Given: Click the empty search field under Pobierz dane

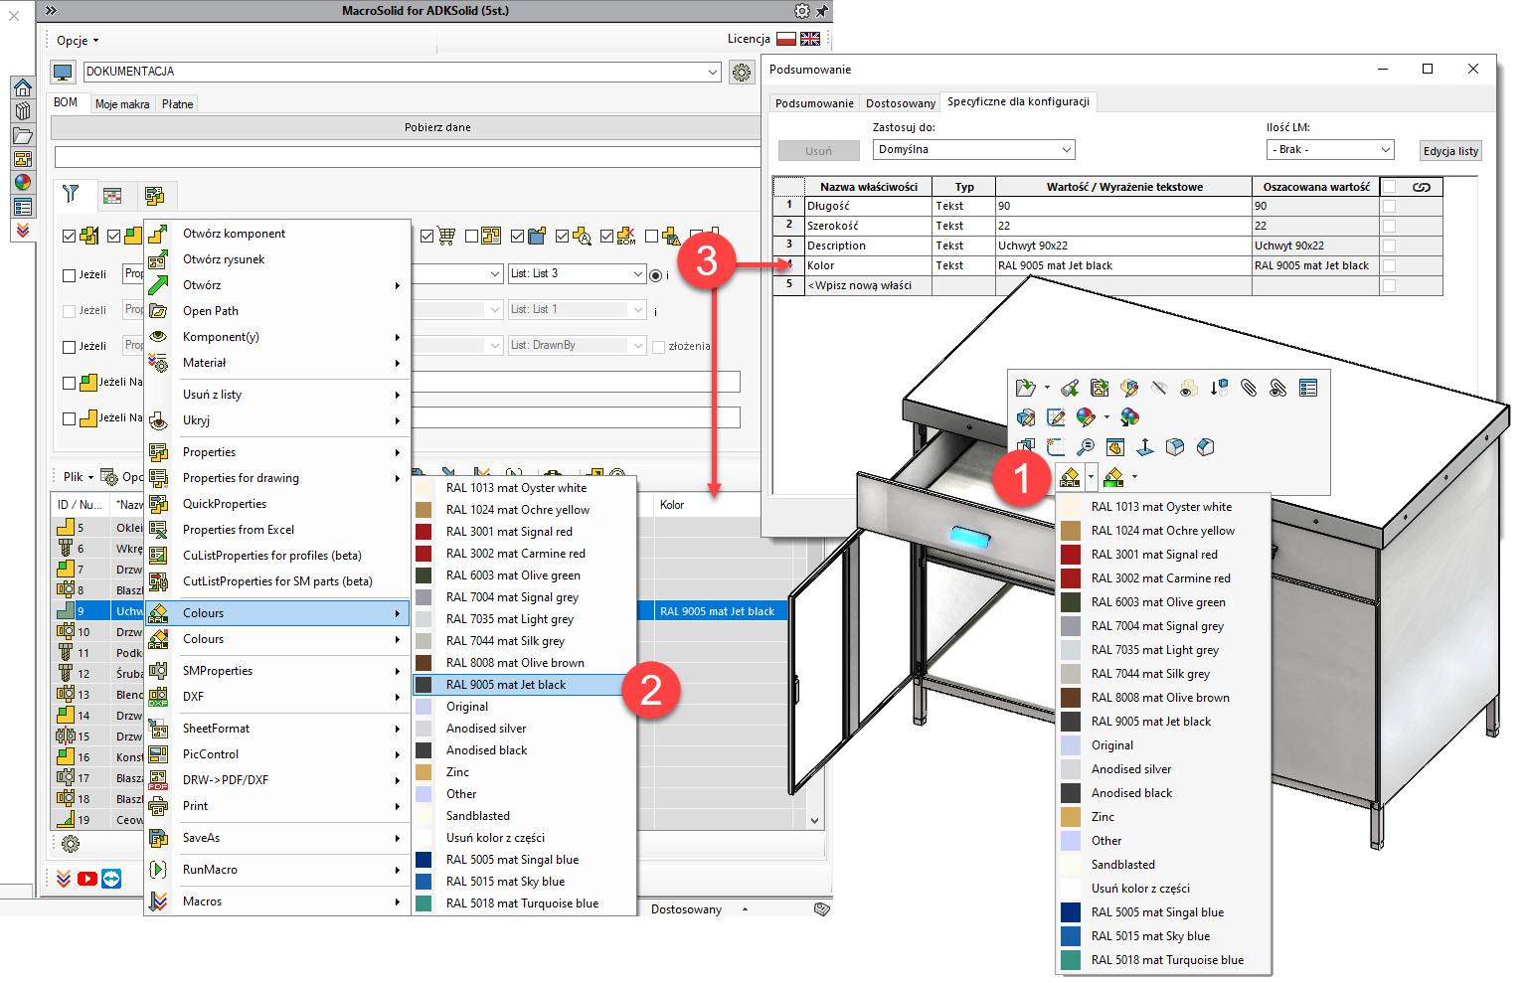Looking at the screenshot, I should 408,157.
